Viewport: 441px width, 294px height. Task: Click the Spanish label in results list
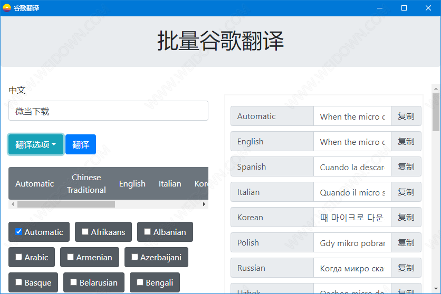pos(272,166)
